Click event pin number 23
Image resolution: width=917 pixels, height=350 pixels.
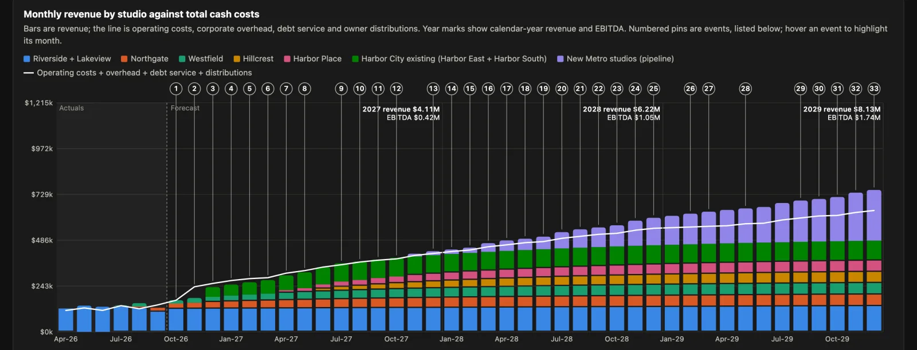[617, 89]
